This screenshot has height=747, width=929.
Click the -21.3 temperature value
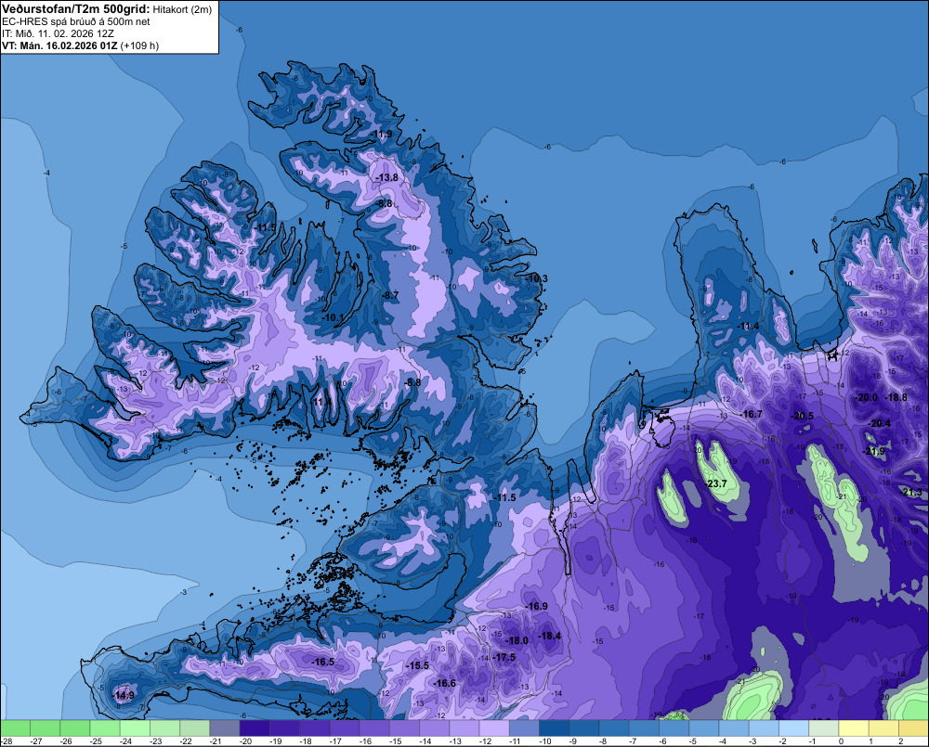click(910, 492)
